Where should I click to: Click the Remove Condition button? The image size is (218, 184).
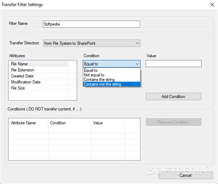pyautogui.click(x=173, y=122)
